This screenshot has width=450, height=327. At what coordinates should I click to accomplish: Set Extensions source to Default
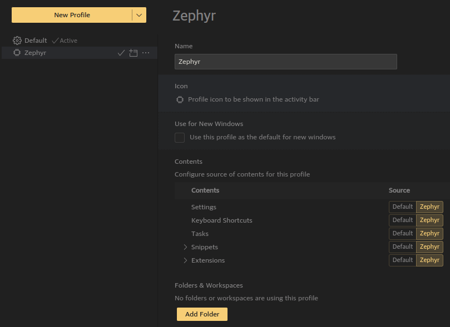coord(402,260)
